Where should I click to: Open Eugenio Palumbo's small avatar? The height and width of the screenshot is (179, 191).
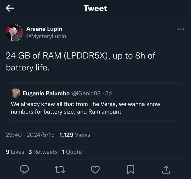(x=15, y=93)
